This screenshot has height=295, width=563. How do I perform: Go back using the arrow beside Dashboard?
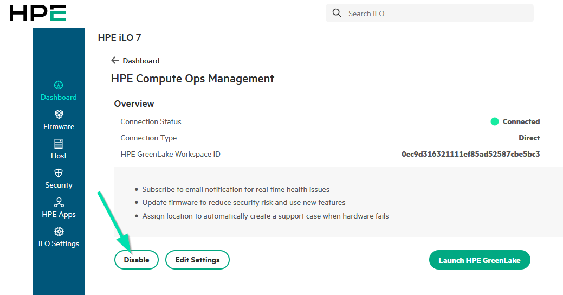coord(115,60)
